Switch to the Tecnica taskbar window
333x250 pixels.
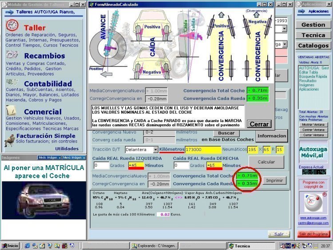click(x=252, y=246)
